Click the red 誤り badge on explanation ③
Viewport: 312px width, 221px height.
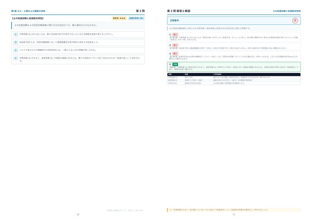[175, 54]
